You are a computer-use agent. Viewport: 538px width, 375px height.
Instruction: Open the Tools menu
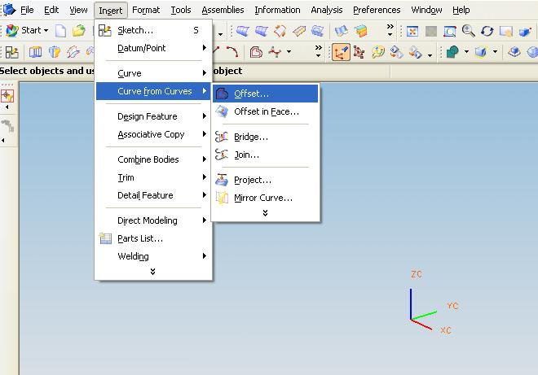coord(181,11)
